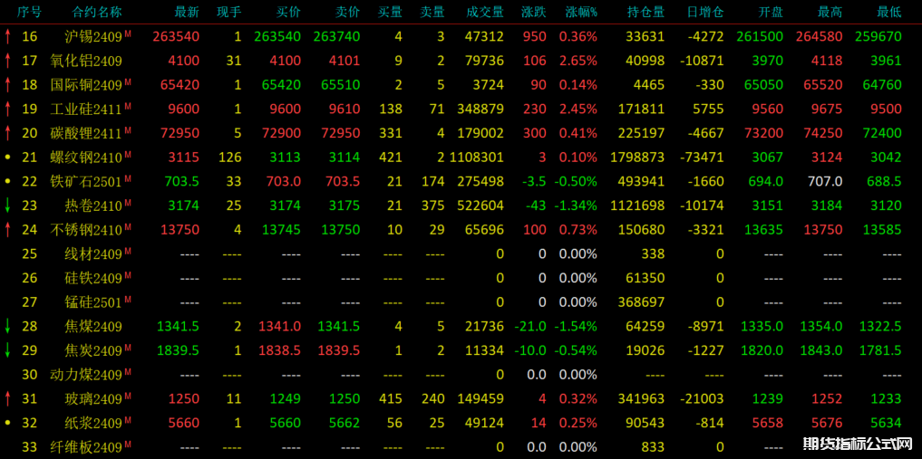
Task: Click the low price 1781.5 of 焦炭2409
Action: point(879,349)
